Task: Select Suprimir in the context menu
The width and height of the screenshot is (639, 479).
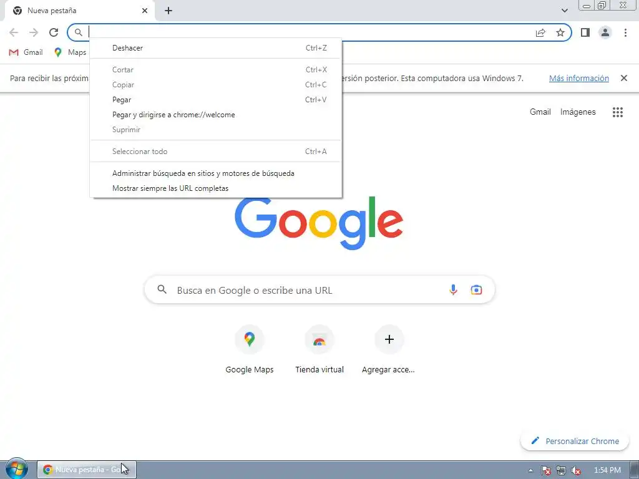Action: 215,130
